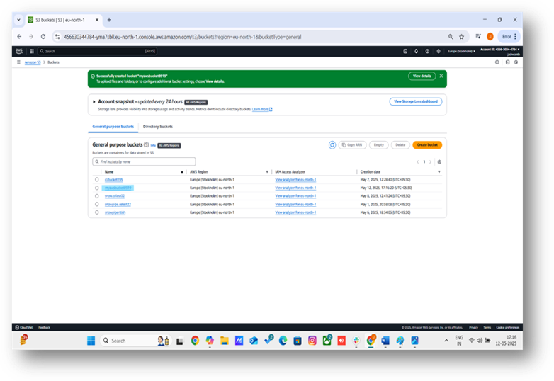Viewport: 554px width, 381px height.
Task: Open the AWS logo home icon
Action: tap(19, 51)
